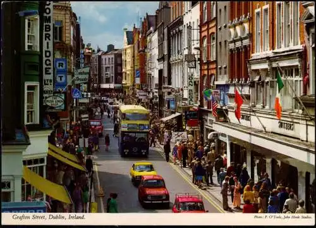
Task: Click the American stars and stripes flag
Action: (x=215, y=108)
